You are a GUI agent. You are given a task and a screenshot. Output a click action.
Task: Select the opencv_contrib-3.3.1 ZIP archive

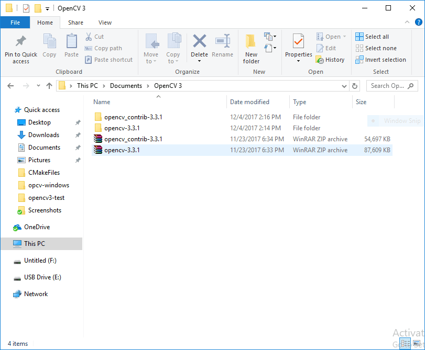pos(242,139)
